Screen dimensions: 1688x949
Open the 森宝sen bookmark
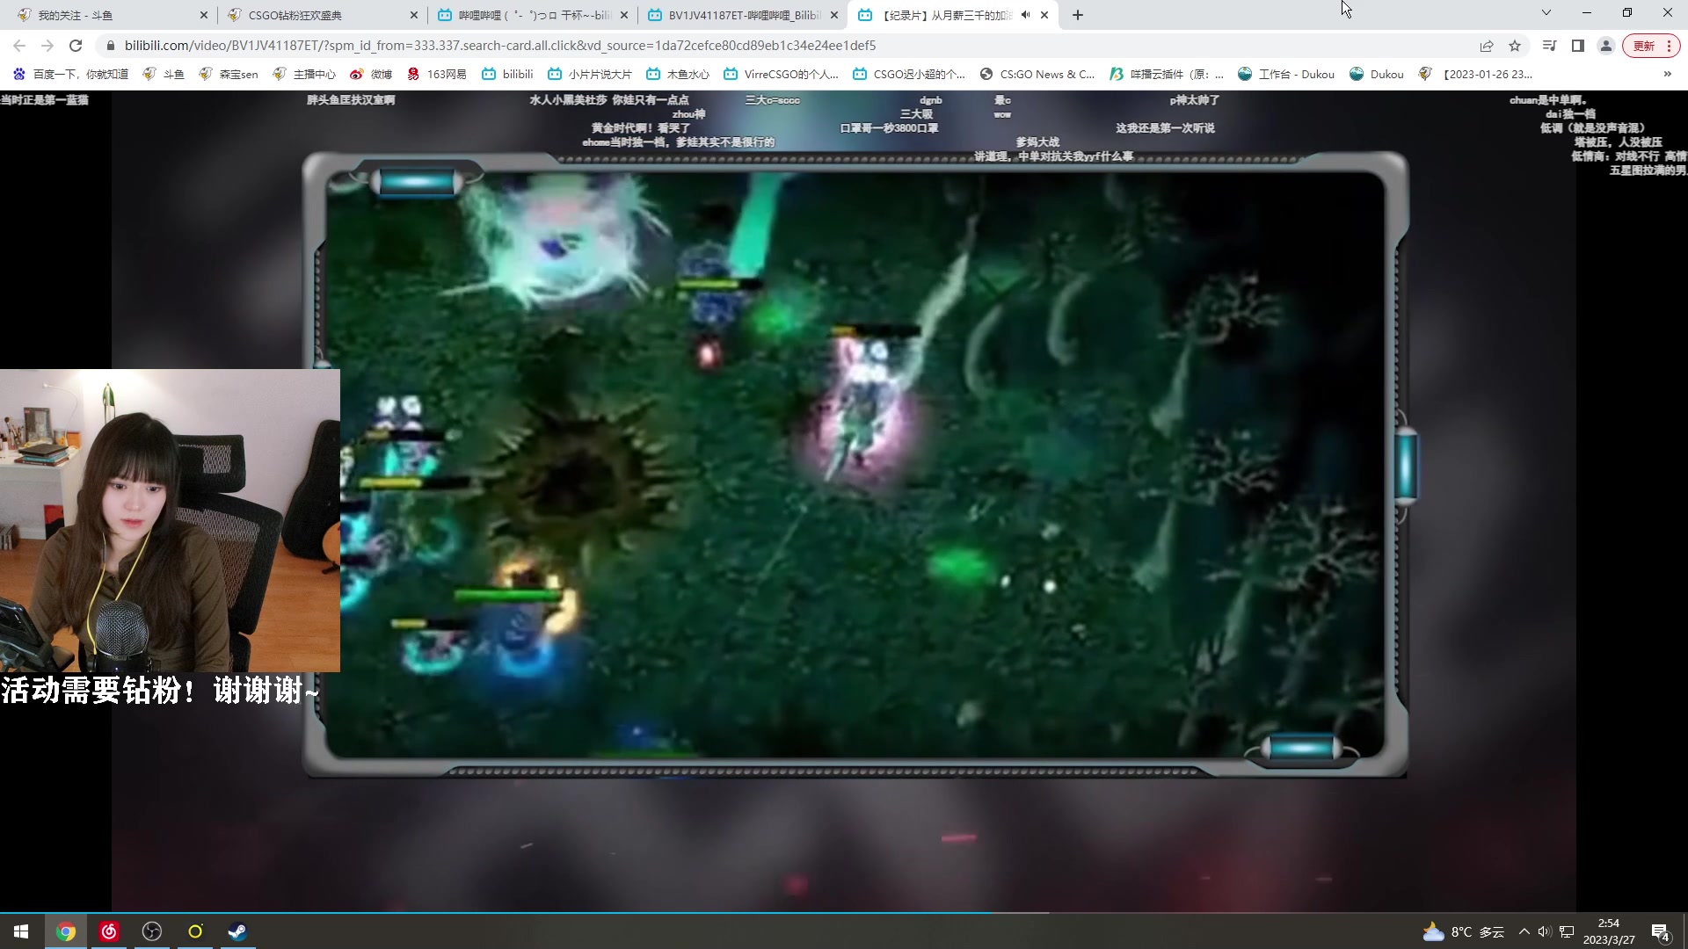click(x=229, y=74)
